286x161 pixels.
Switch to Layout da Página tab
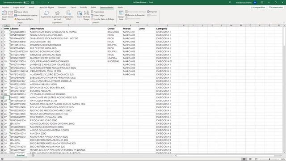[46, 8]
